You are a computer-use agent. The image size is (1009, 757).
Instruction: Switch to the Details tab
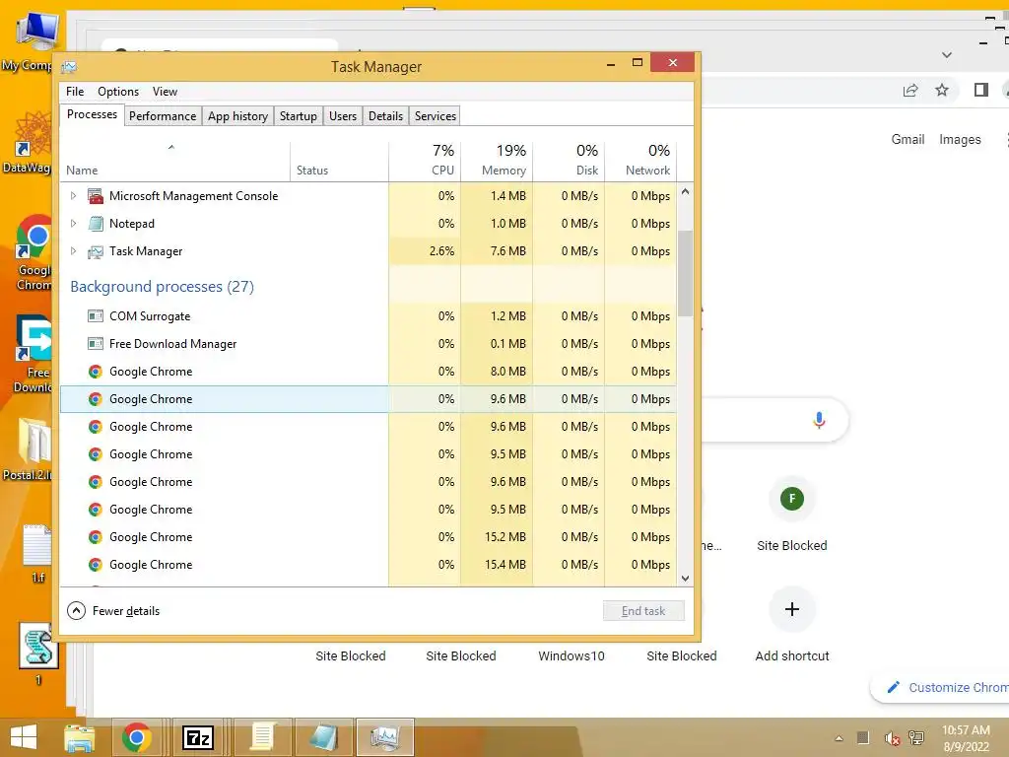click(x=385, y=116)
